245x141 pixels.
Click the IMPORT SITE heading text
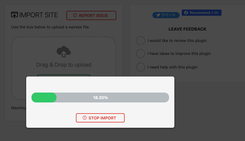click(x=39, y=15)
